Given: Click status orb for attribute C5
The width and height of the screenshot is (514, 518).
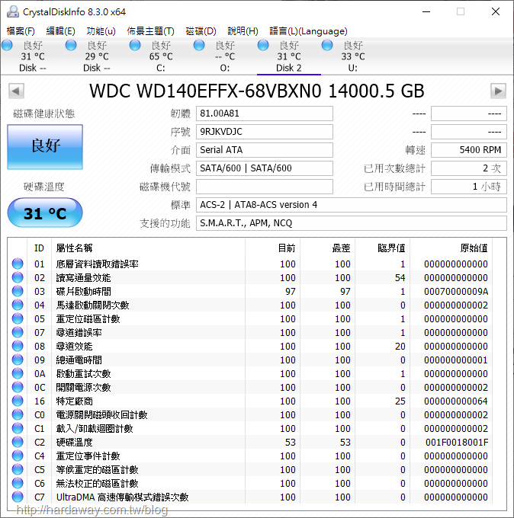Looking at the screenshot, I should click(18, 469).
